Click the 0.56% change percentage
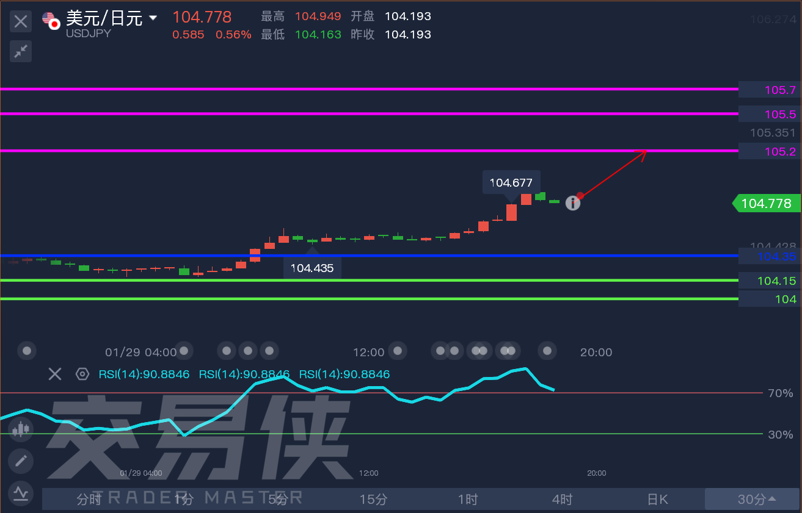Viewport: 802px width, 513px height. 233,35
